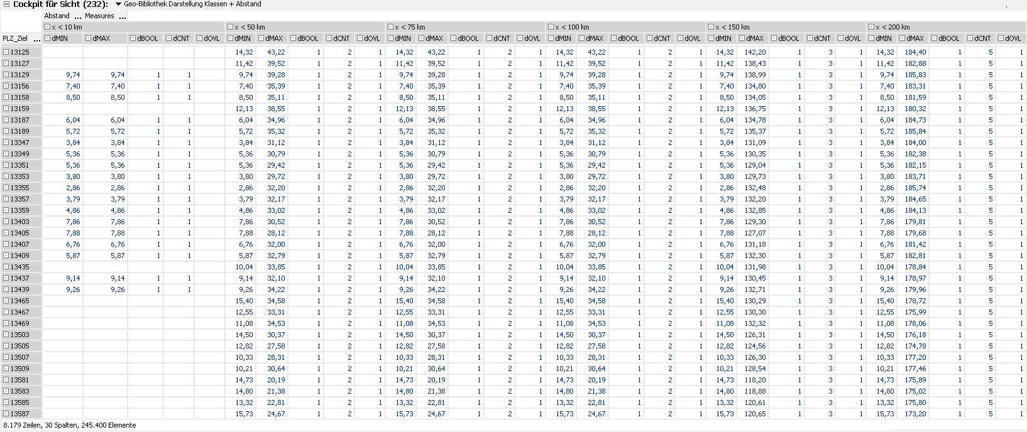This screenshot has height=432, width=1027.
Task: Toggle the selection box of row 13156
Action: coord(6,86)
